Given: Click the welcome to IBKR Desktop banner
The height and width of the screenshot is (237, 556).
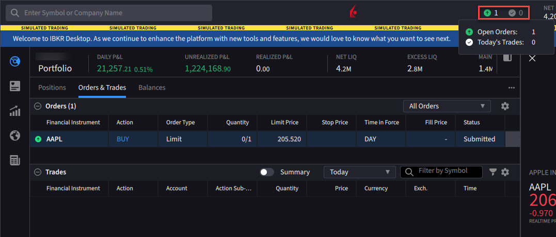Looking at the screenshot, I should click(x=232, y=39).
